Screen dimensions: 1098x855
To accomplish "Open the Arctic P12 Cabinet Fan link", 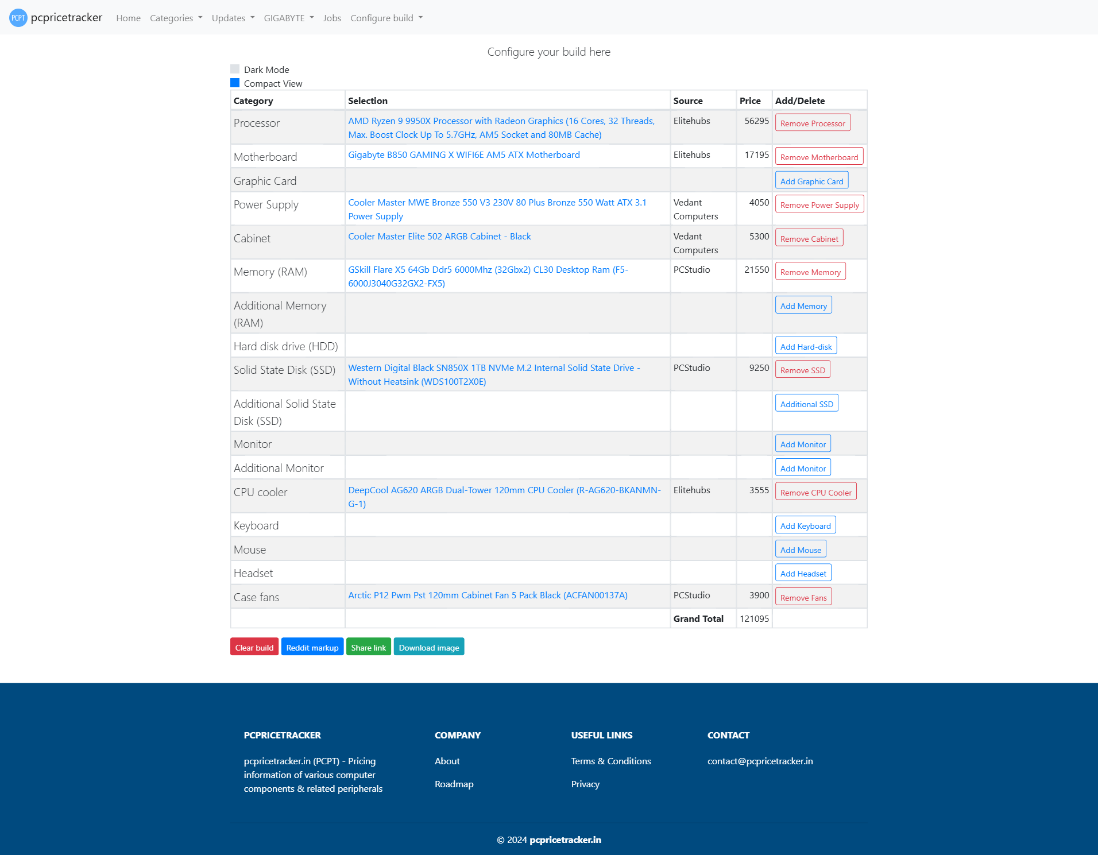I will click(x=488, y=595).
